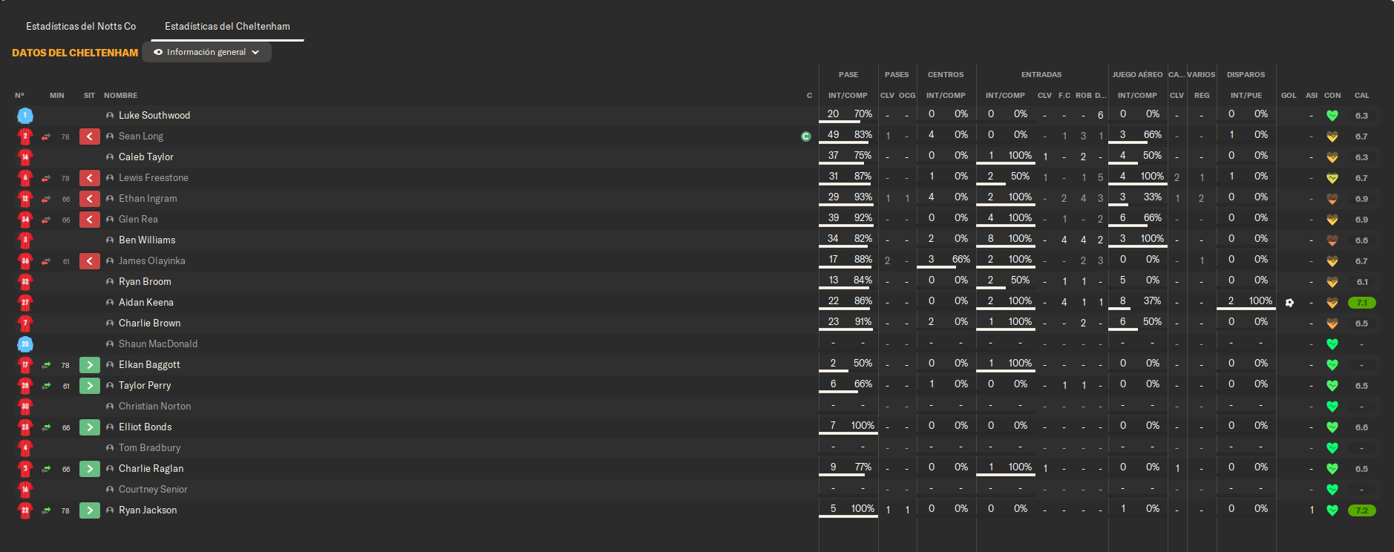
Task: Sort by the MIN column header
Action: [x=57, y=96]
